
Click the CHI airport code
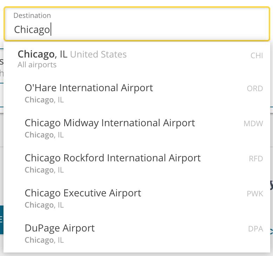click(257, 55)
